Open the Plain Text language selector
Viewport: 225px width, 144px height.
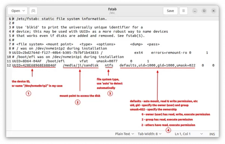[124, 134]
